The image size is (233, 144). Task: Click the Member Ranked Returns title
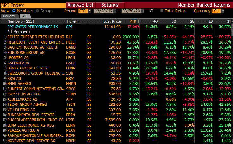coord(204,5)
